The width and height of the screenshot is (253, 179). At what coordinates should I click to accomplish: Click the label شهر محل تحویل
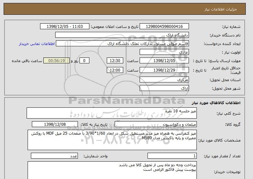226,88
